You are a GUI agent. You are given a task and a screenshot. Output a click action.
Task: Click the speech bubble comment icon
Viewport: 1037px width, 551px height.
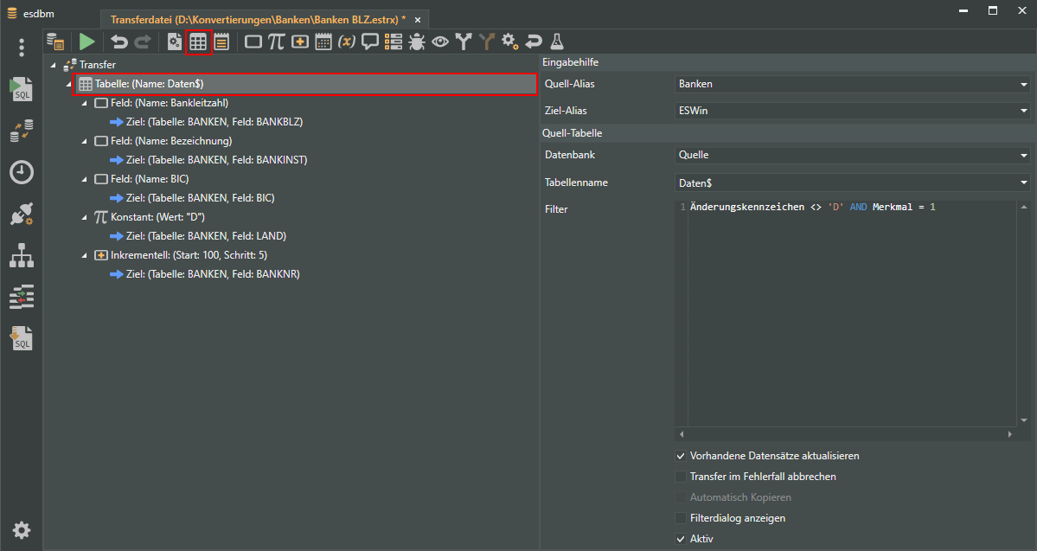pyautogui.click(x=370, y=42)
